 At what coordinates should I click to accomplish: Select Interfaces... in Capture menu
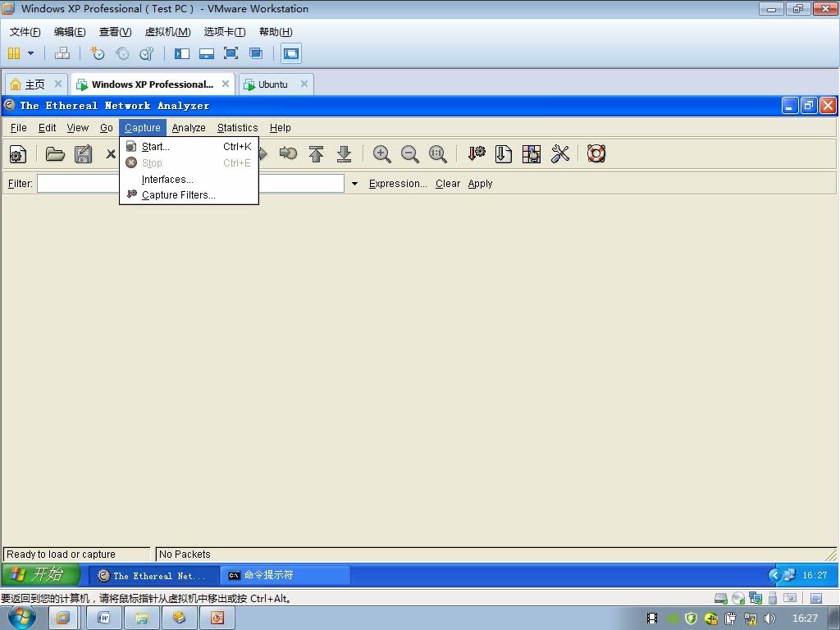click(189, 179)
